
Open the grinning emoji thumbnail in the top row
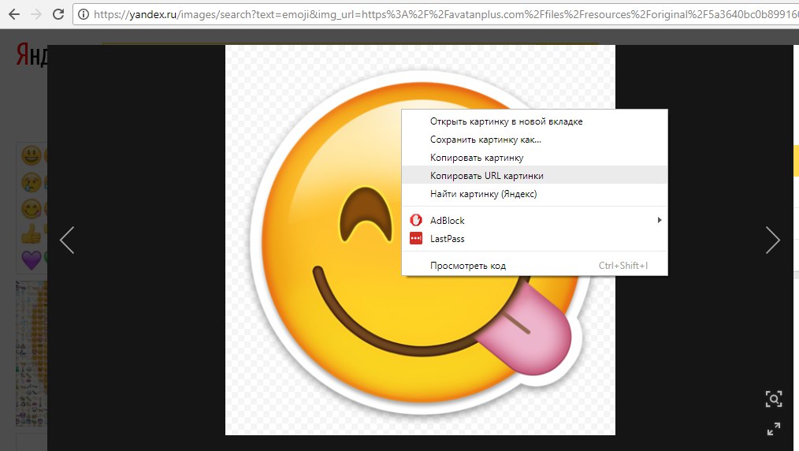[31, 155]
